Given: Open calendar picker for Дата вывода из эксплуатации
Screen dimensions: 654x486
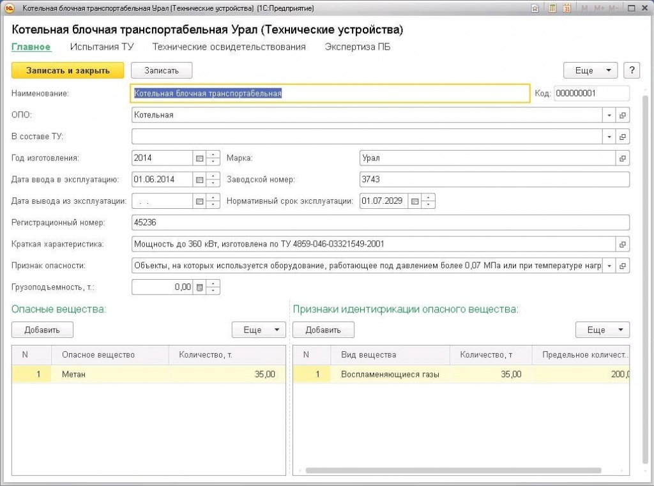Looking at the screenshot, I should 199,201.
